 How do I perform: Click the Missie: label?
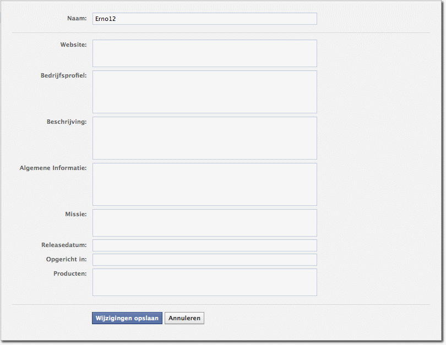pyautogui.click(x=75, y=214)
